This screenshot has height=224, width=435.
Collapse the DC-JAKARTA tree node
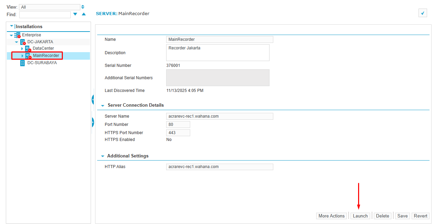(16, 42)
